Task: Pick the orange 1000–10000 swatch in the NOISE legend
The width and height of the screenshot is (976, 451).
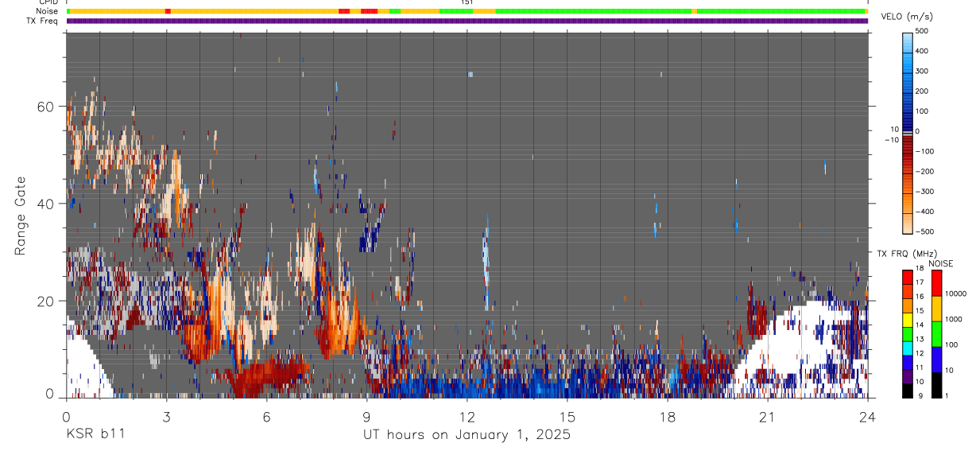Action: (x=935, y=308)
